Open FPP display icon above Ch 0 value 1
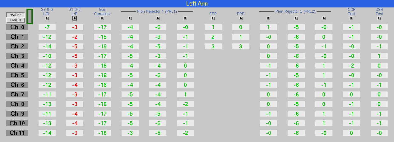The height and width of the screenshot is (142, 394). [213, 18]
